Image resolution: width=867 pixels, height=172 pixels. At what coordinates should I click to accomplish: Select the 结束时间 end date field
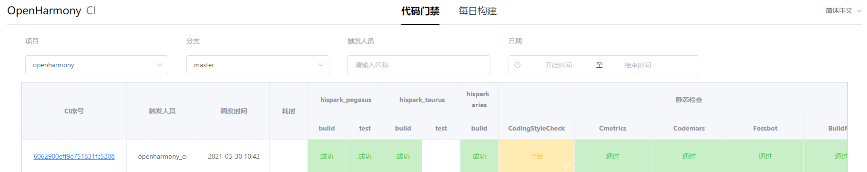click(638, 65)
